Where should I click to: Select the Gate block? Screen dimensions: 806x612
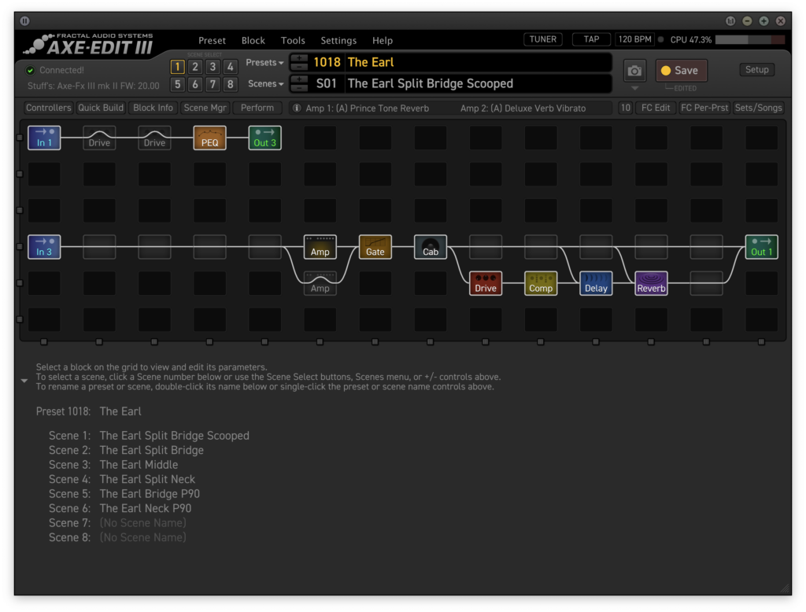tap(375, 247)
